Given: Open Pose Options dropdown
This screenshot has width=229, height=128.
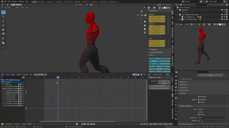Looking at the screenshot, I should [167, 5].
